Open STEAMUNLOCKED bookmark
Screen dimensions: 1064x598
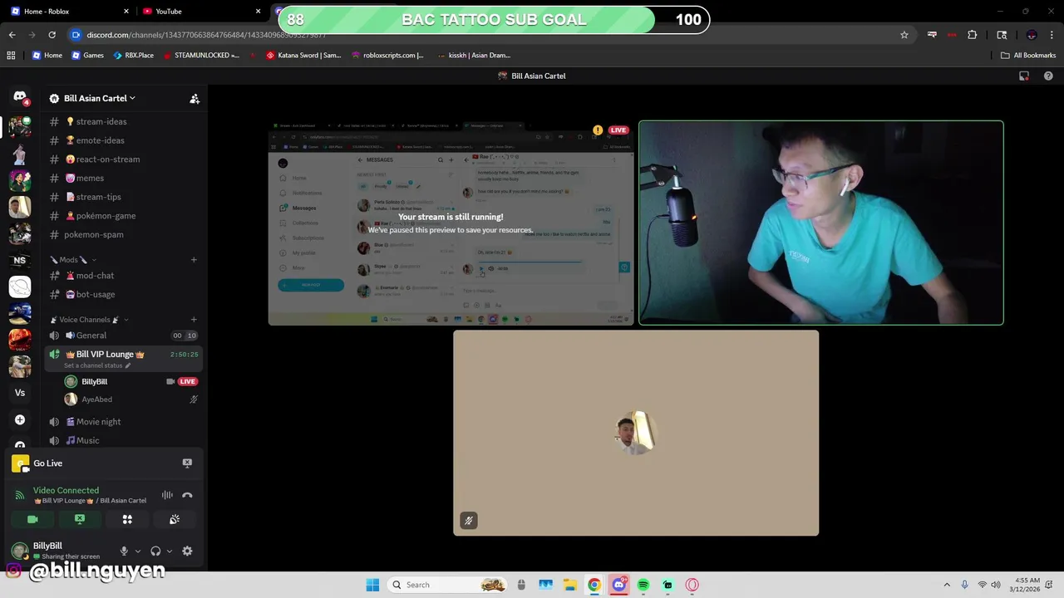coord(201,55)
